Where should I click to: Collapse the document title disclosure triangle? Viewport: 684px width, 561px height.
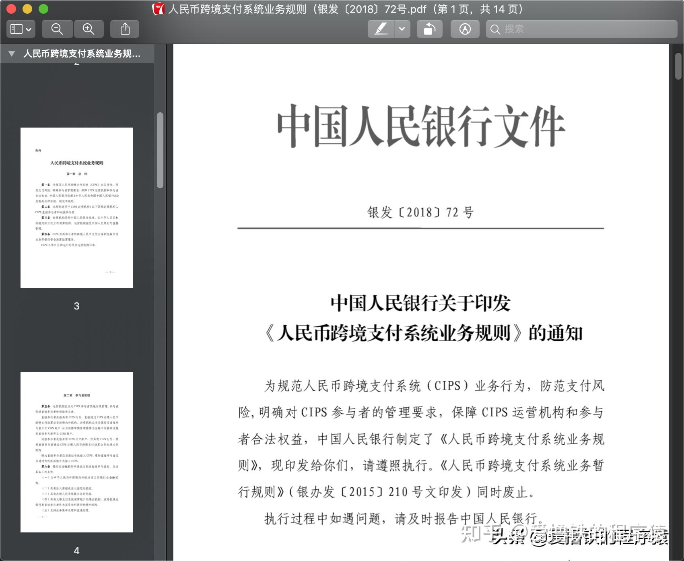pos(11,53)
